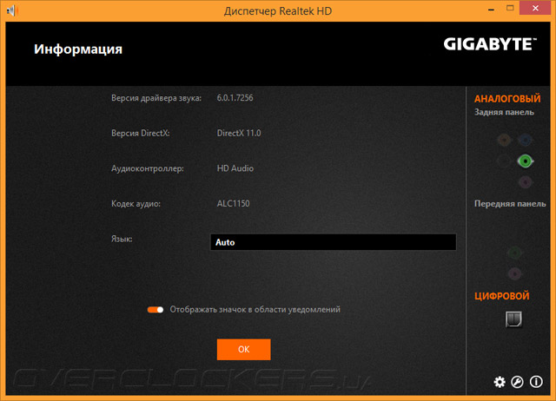Click the ALC1150 codec value

[233, 203]
